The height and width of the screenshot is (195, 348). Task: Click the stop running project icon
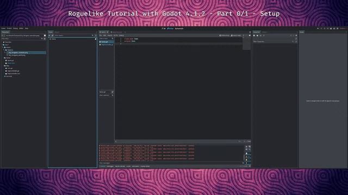pos(325,29)
